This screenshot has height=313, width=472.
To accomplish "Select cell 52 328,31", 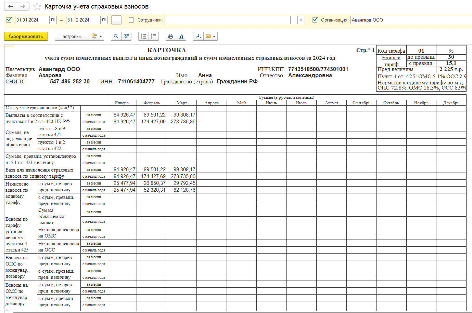I will coord(152,190).
